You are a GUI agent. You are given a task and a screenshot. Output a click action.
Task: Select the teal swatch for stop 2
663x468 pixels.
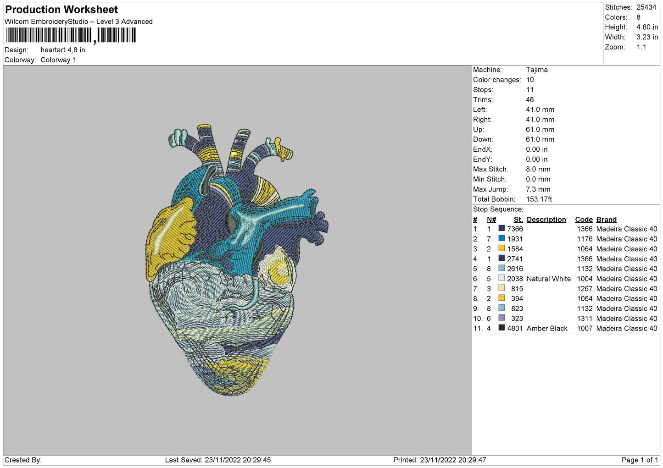tap(501, 238)
